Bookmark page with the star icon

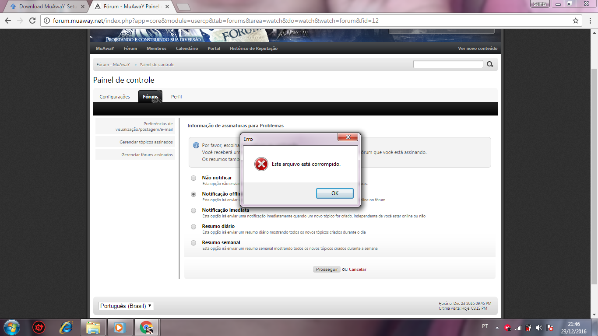coord(576,21)
